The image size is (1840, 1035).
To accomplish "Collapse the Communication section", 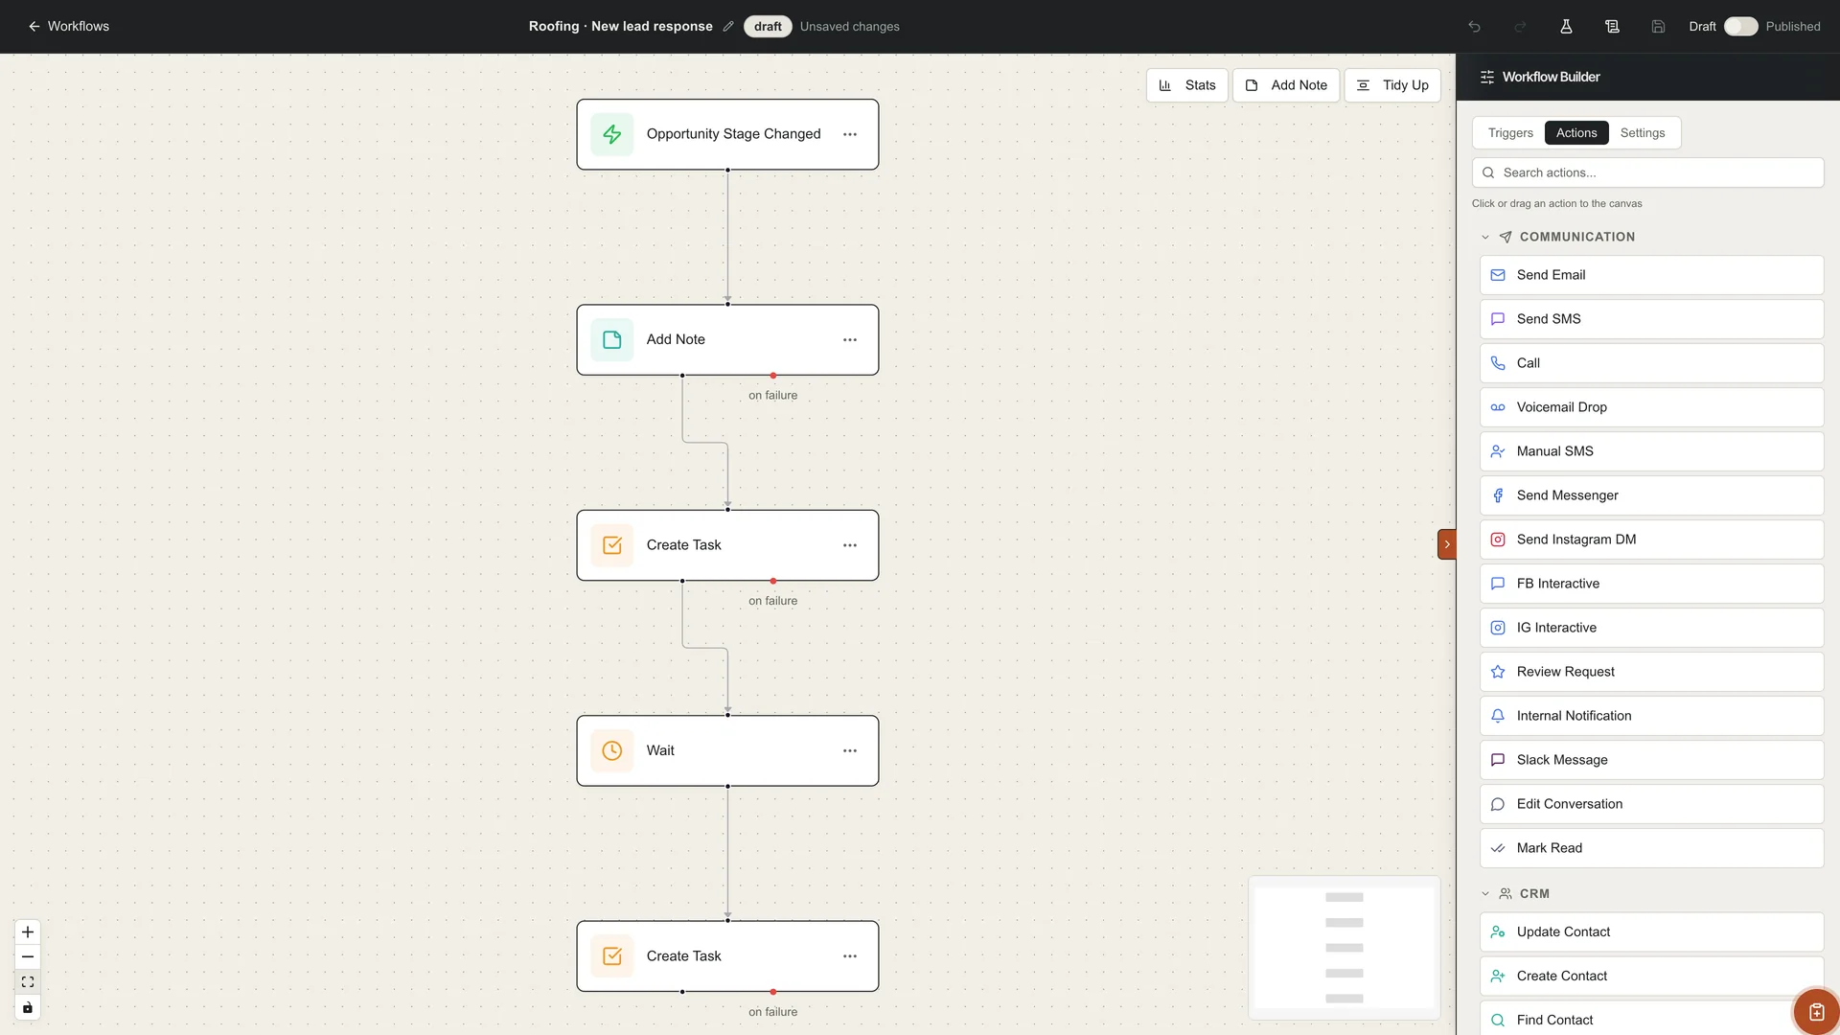I will pos(1485,237).
